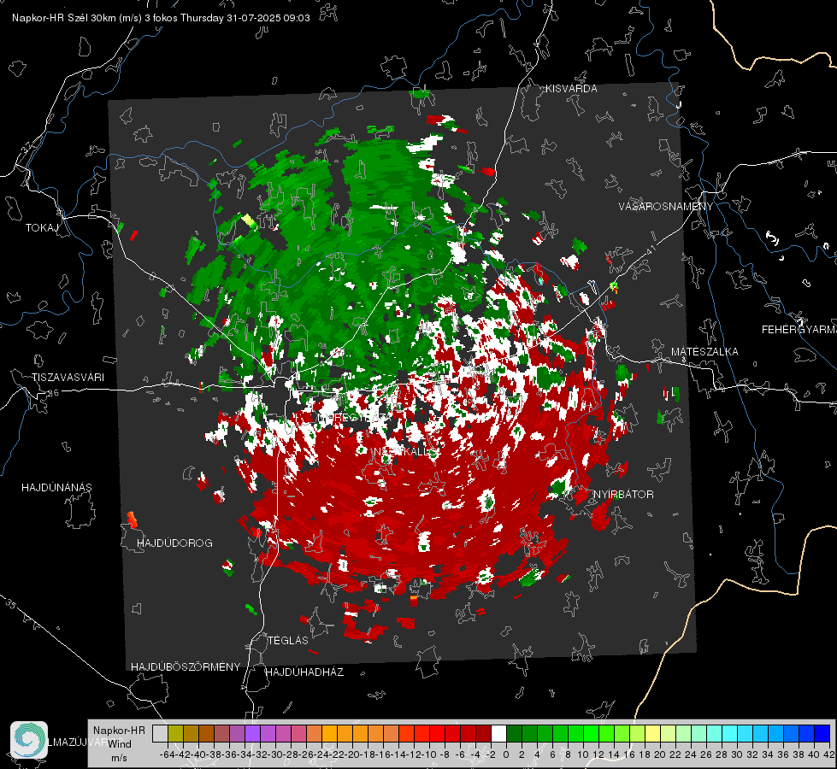Select the TISZAVASVÁRI city label

pos(68,378)
